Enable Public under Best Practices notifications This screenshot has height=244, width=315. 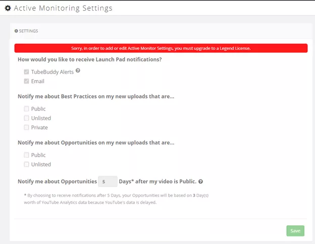(27, 109)
